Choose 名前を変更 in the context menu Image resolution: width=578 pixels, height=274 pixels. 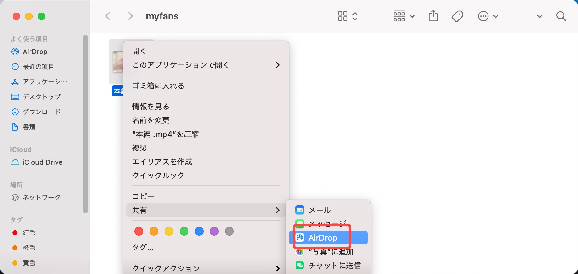[206, 120]
